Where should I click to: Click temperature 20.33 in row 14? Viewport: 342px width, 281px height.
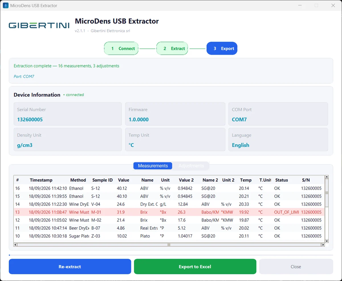point(244,204)
